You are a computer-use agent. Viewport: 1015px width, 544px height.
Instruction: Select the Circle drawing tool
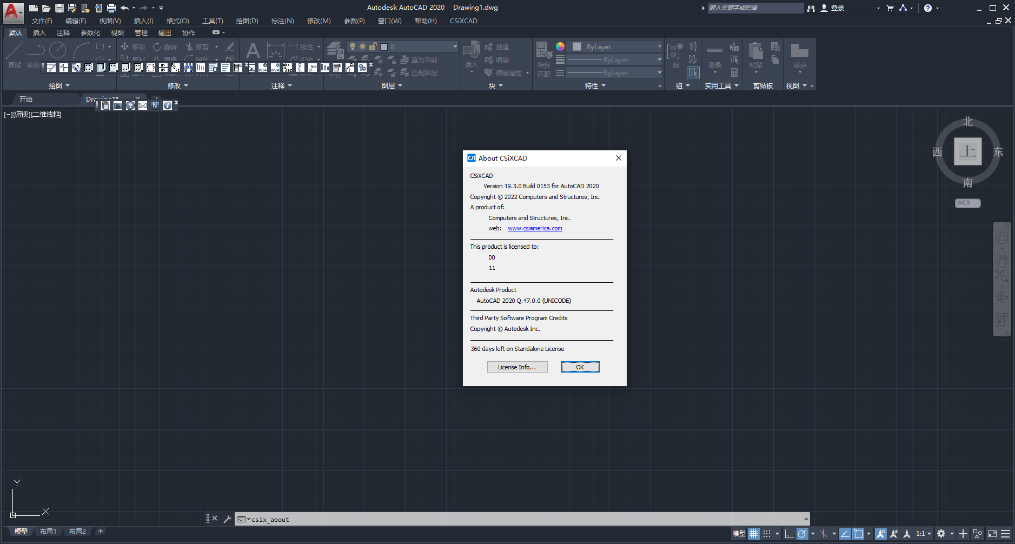(x=57, y=50)
